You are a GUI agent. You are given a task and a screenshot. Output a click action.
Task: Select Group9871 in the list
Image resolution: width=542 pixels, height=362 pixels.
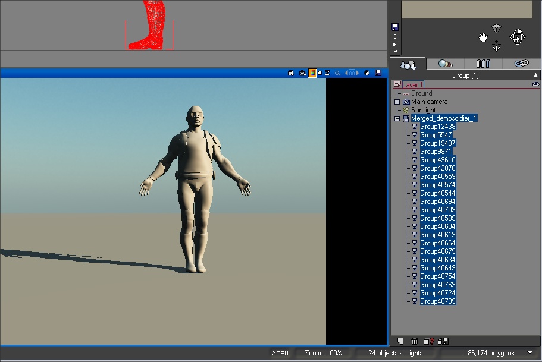[x=436, y=152]
